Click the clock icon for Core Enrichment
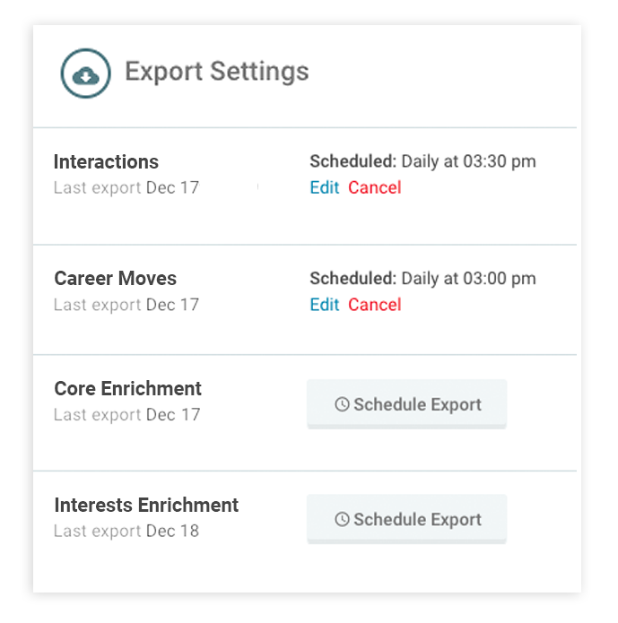Image resolution: width=618 pixels, height=623 pixels. [342, 405]
